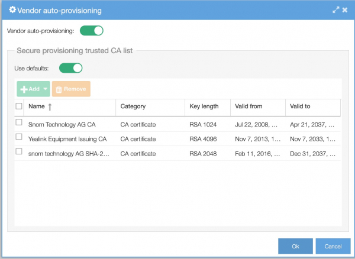Image resolution: width=355 pixels, height=259 pixels.
Task: Confirm with the Ok button
Action: tap(295, 246)
